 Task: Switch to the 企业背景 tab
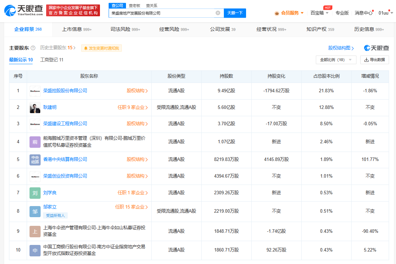pyautogui.click(x=28, y=29)
